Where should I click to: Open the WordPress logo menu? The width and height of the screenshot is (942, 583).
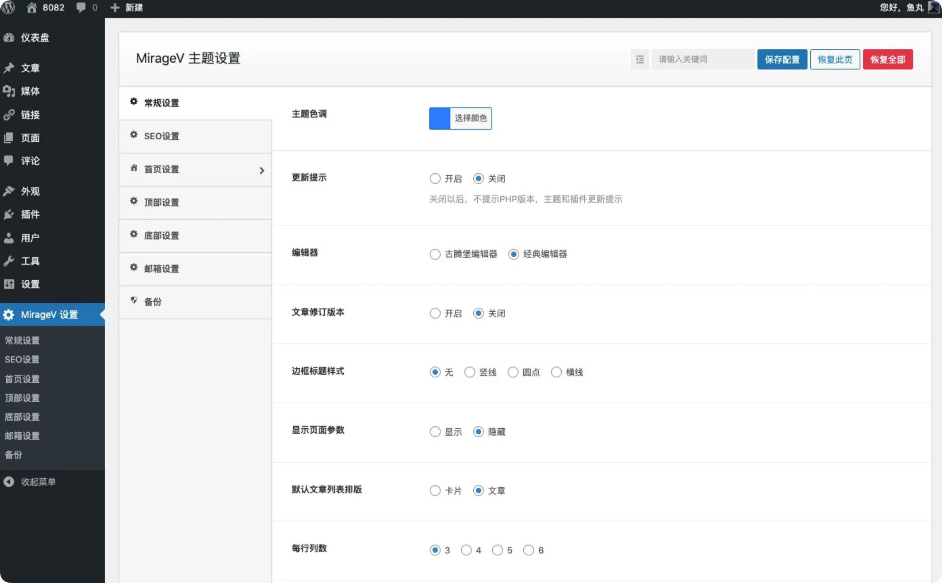(9, 7)
